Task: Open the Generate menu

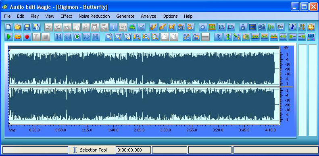Action: click(125, 16)
